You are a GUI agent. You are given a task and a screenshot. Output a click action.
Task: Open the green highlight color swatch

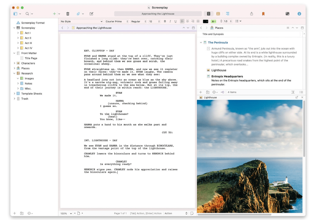213,21
